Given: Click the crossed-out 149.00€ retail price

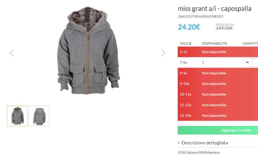Looking at the screenshot, I should 224,28.
